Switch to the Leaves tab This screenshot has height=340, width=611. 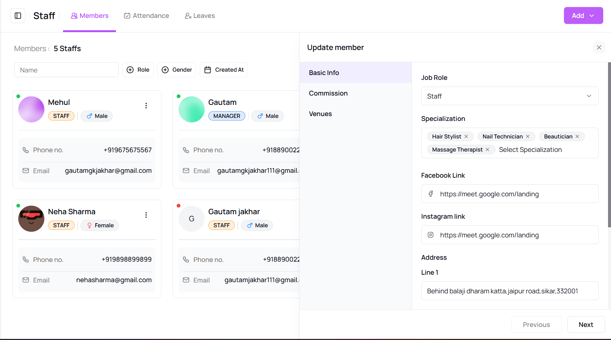point(200,16)
